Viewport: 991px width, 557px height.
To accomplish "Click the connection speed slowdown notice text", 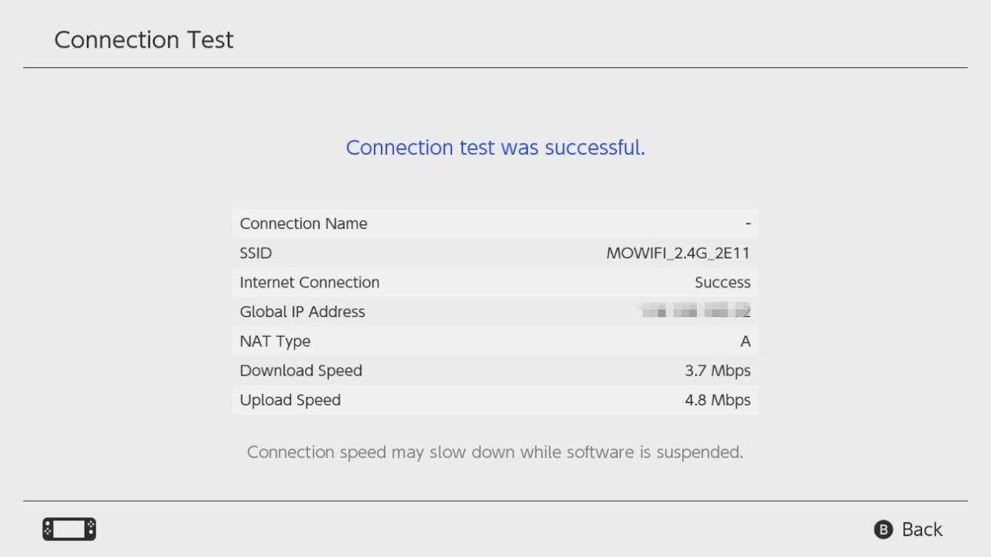I will (x=495, y=452).
